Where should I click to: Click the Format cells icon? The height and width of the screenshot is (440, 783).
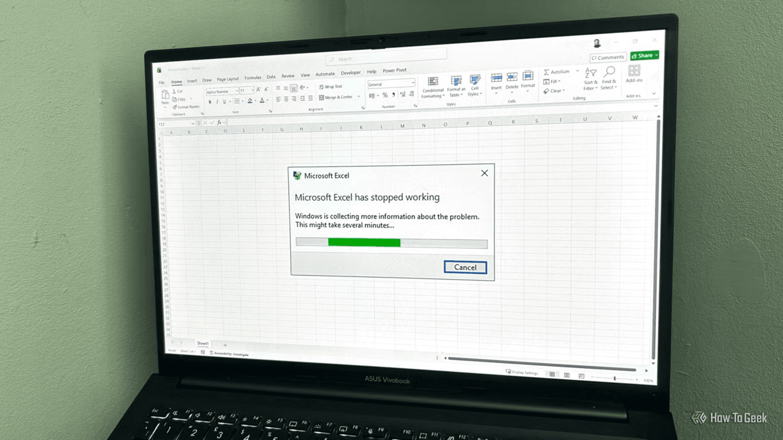tap(528, 76)
